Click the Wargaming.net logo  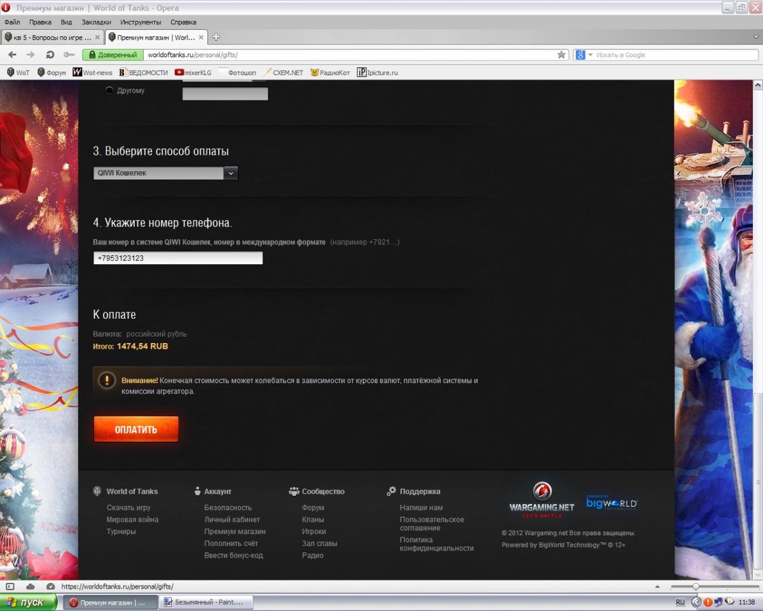click(542, 500)
